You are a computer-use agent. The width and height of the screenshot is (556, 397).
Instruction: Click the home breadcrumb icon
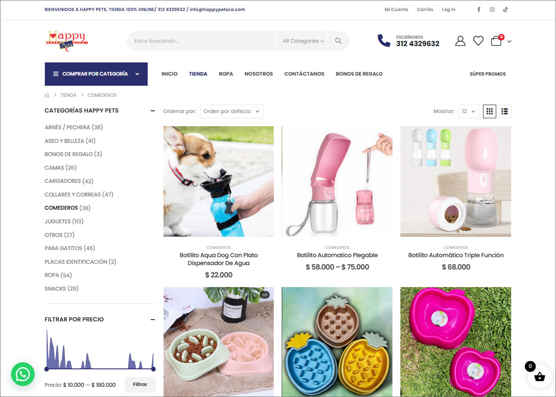coord(47,95)
